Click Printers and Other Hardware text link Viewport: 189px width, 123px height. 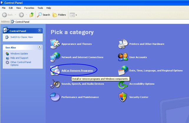[x=147, y=44]
